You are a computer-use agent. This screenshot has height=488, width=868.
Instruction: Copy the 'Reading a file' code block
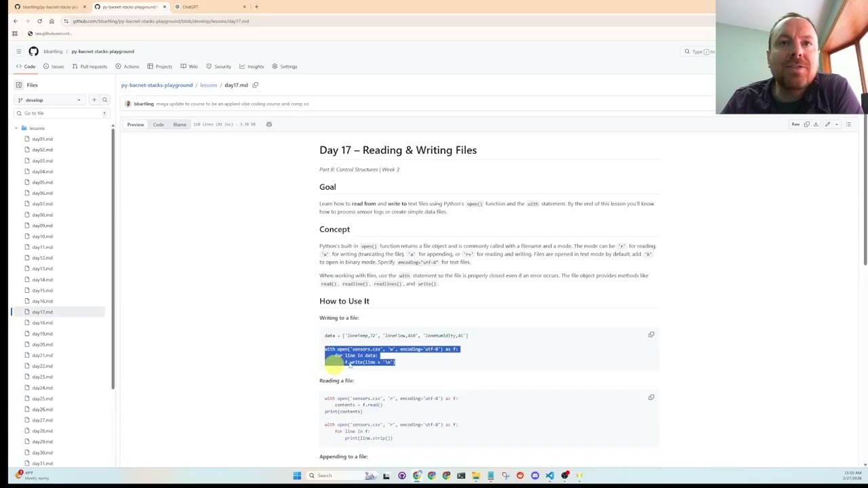click(651, 398)
